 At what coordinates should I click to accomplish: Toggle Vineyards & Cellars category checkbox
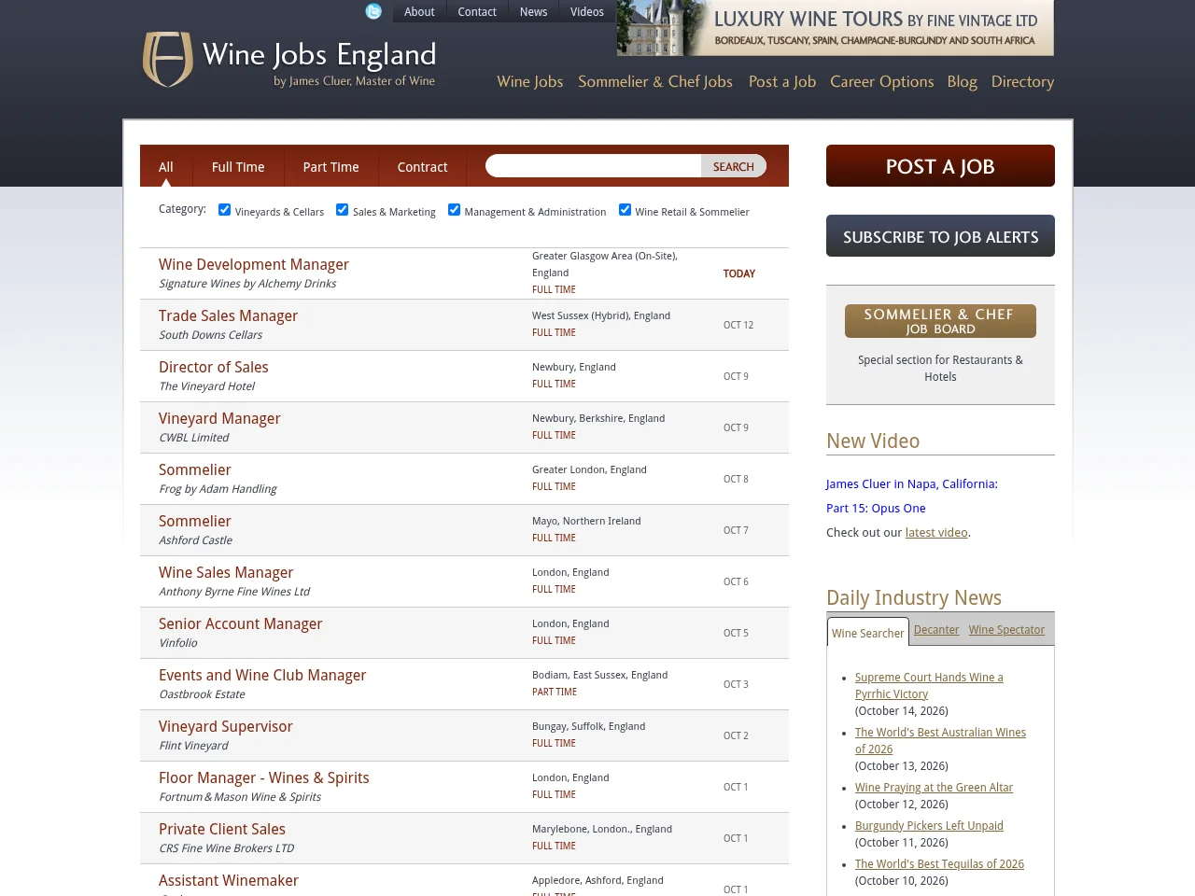(224, 210)
